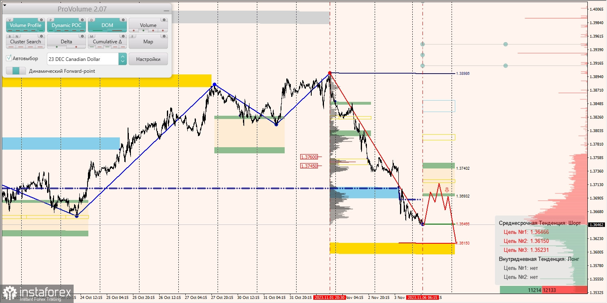607x303 pixels.
Task: Enable the Cluster Search indicator
Action: (26, 42)
